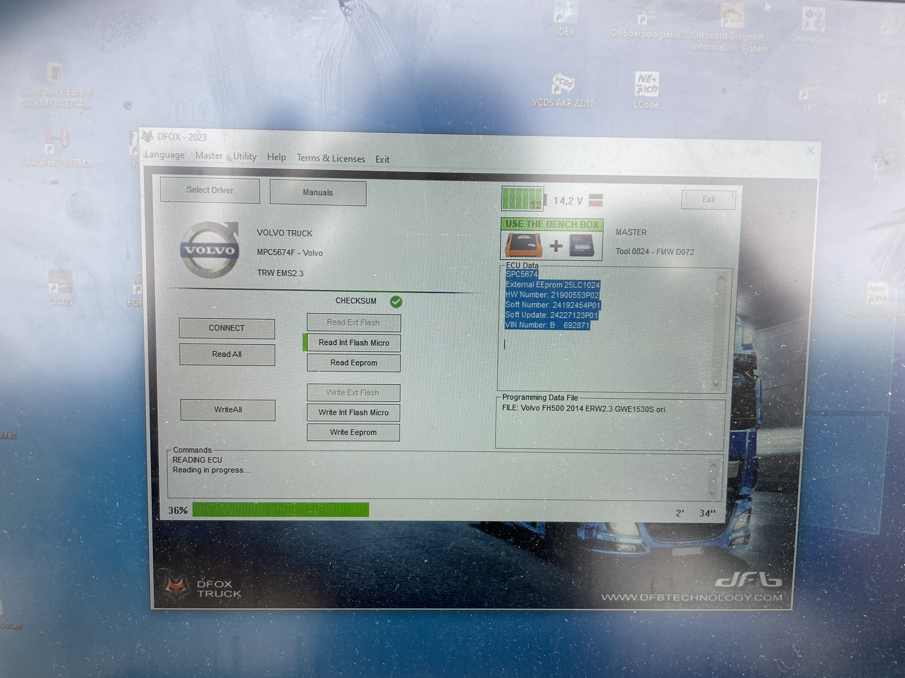Open VCDS AKP 22.10 desktop icon
Viewport: 905px width, 678px height.
point(563,90)
